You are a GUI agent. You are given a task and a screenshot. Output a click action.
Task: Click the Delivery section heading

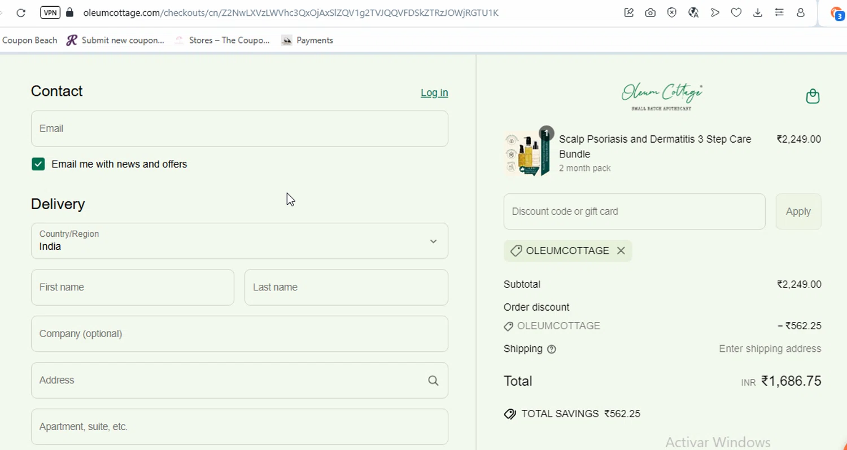coord(58,204)
